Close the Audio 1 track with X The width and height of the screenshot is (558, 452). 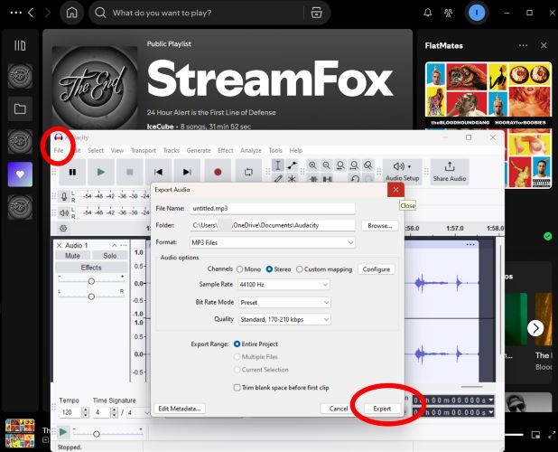click(x=60, y=245)
